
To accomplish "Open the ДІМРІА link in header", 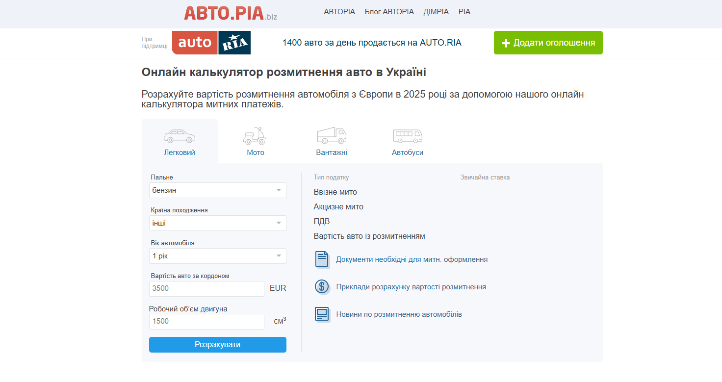I will [x=436, y=12].
